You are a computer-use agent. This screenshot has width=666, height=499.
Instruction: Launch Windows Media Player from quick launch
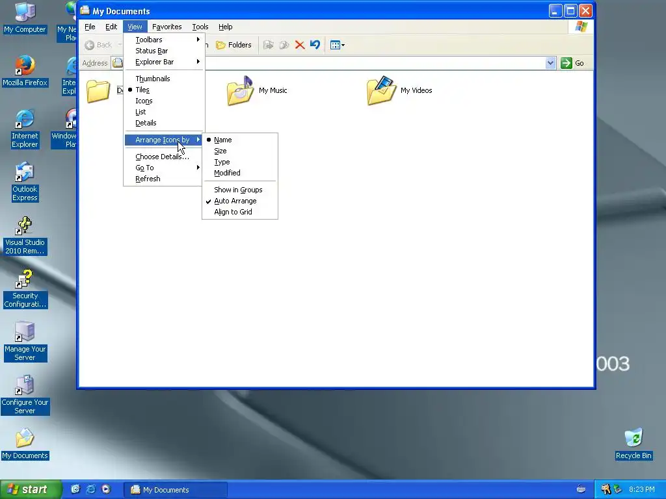(x=106, y=489)
